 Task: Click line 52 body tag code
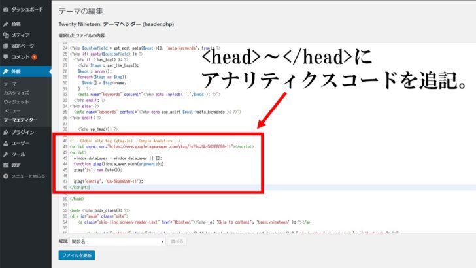point(100,210)
